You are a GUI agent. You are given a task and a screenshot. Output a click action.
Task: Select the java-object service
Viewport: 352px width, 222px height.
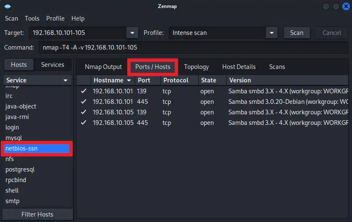37,106
